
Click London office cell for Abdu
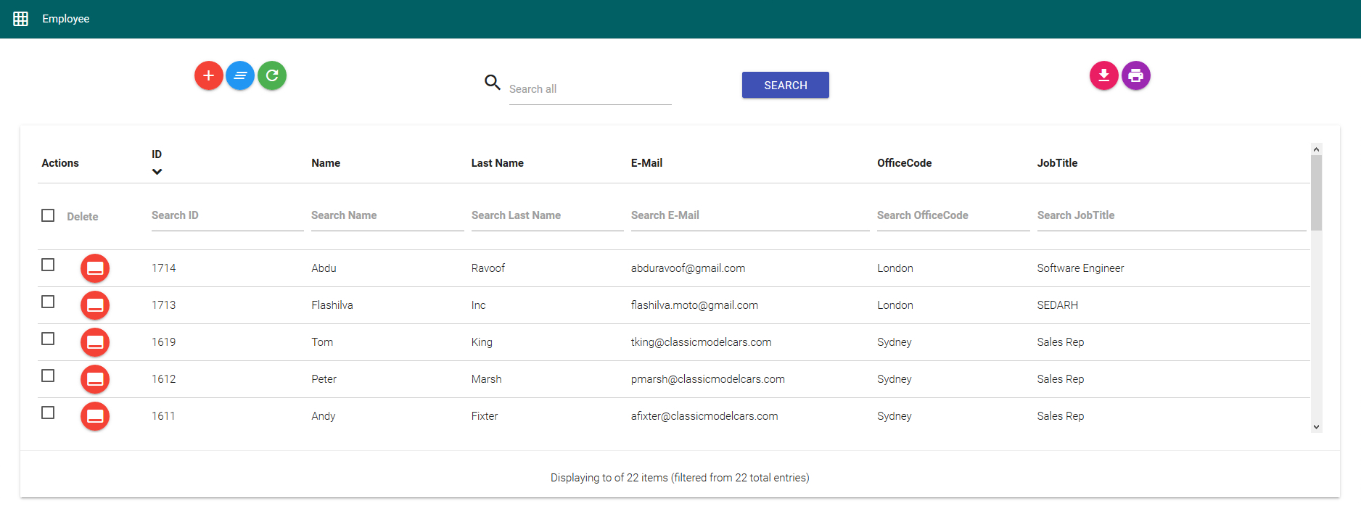pyautogui.click(x=895, y=268)
